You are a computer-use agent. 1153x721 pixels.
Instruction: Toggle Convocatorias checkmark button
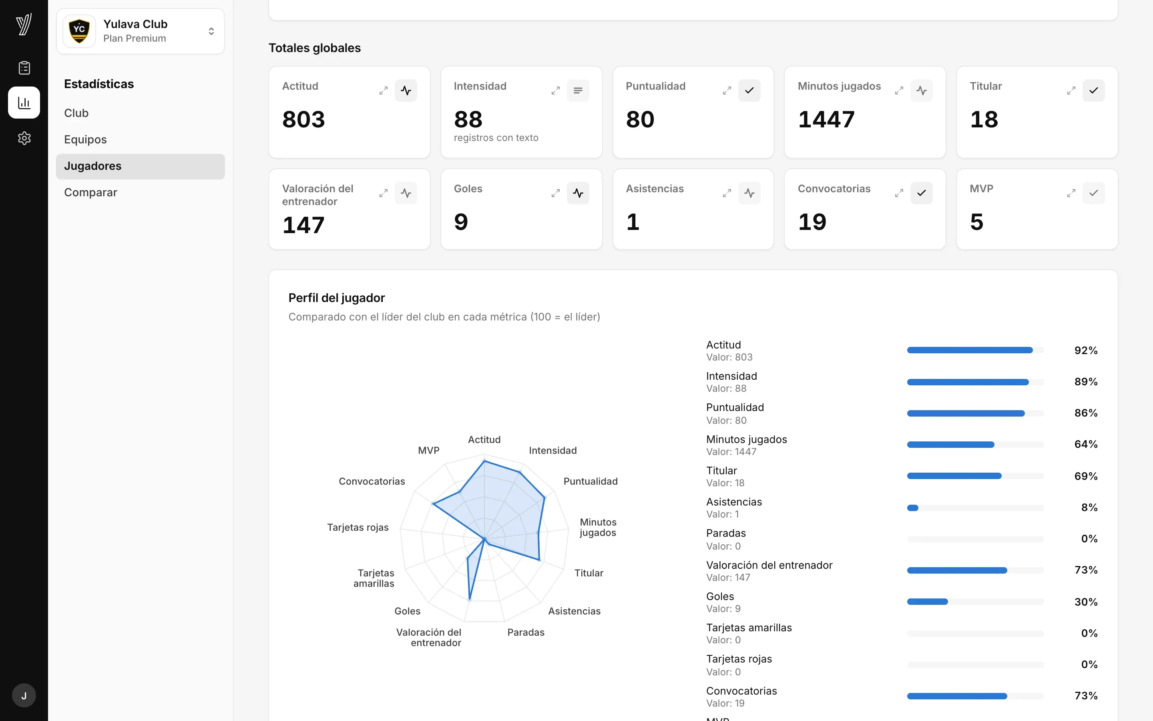click(922, 193)
